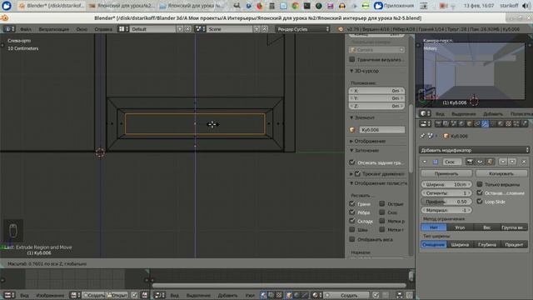Select Процент width type

click(x=514, y=244)
